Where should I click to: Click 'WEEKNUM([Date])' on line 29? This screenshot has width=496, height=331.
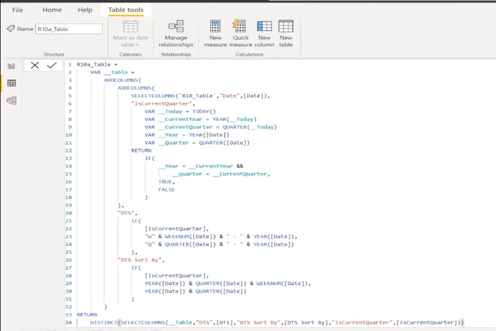point(282,283)
